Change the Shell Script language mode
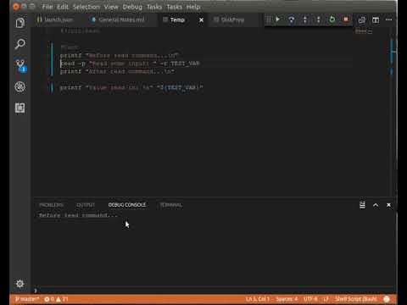The width and height of the screenshot is (407, 305). coord(356,299)
